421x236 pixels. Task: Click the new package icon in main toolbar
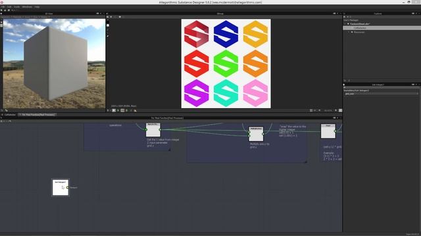point(1,10)
